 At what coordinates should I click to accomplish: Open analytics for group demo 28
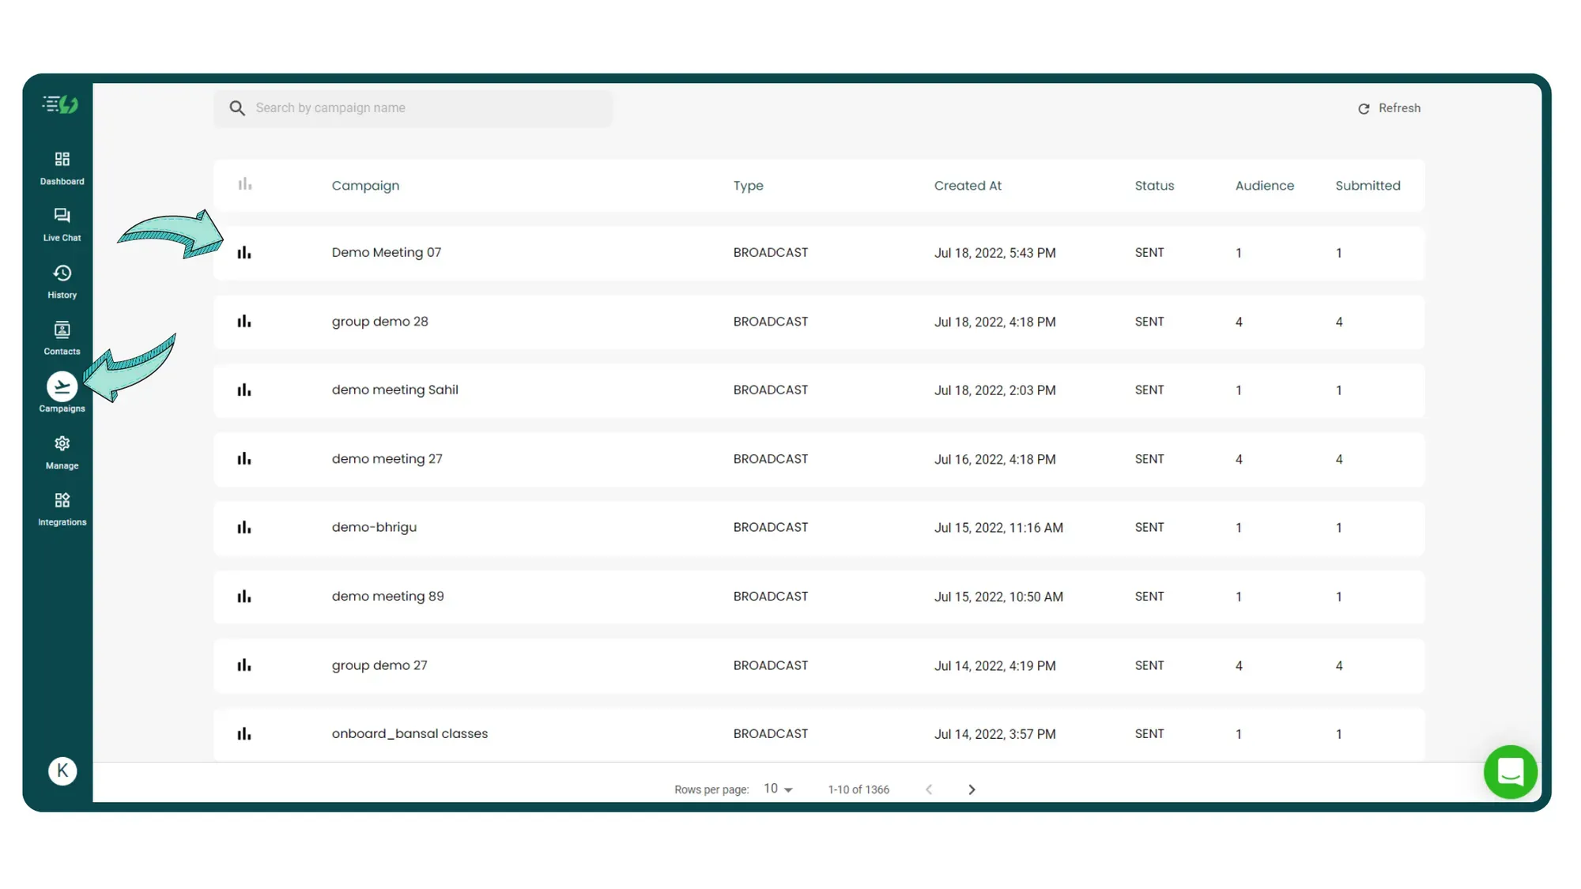coord(244,321)
